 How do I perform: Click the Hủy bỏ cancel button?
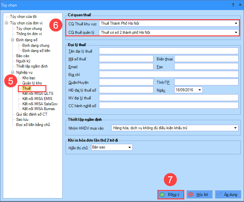199,194
